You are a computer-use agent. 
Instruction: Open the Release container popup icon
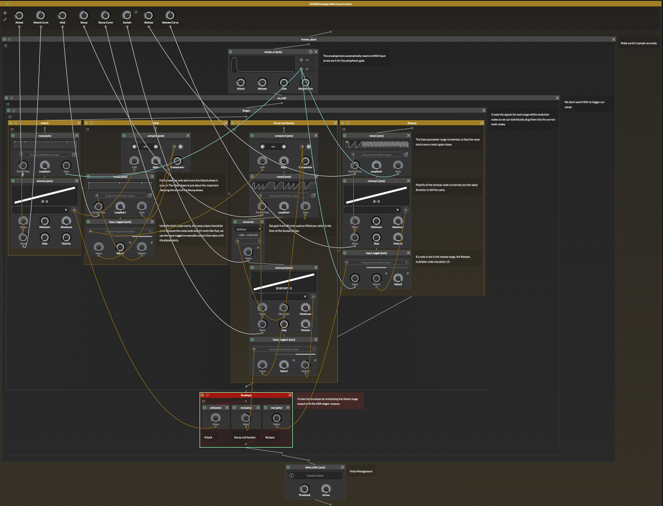tap(344, 129)
